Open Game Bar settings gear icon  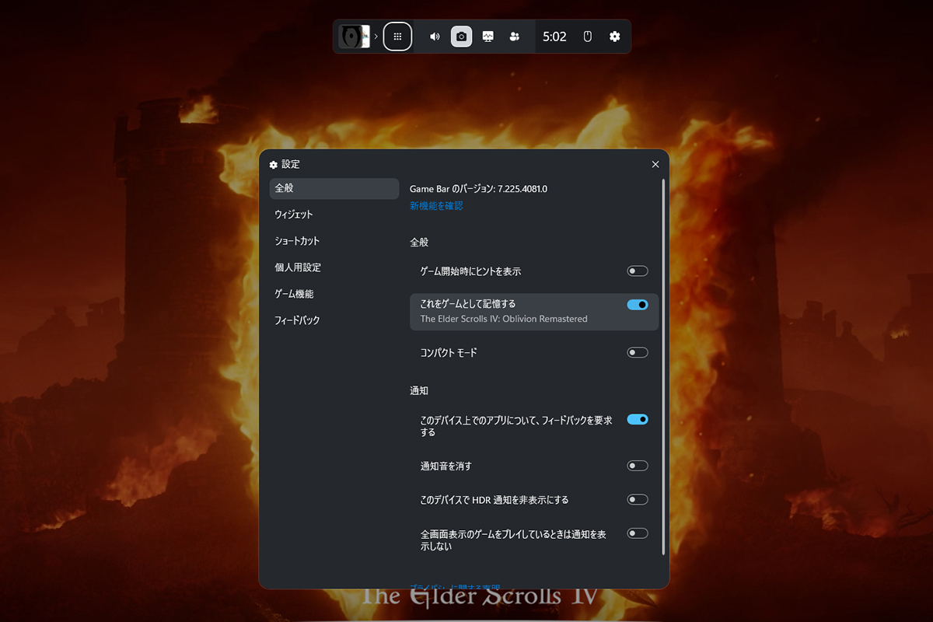(x=614, y=37)
